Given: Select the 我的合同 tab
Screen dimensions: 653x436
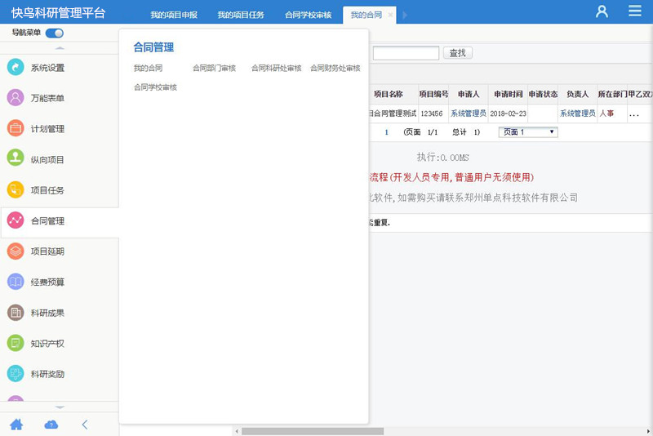Looking at the screenshot, I should (366, 15).
